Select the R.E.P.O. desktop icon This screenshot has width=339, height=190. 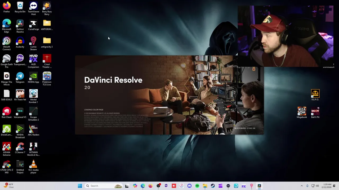315,95
